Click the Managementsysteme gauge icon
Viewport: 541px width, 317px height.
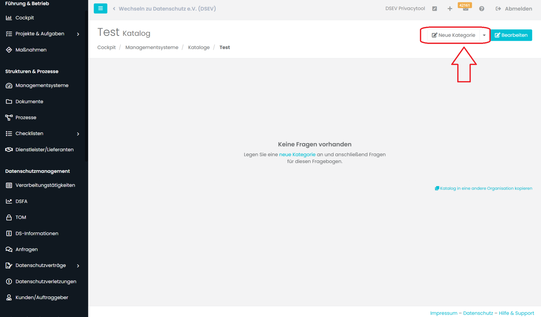click(x=9, y=85)
